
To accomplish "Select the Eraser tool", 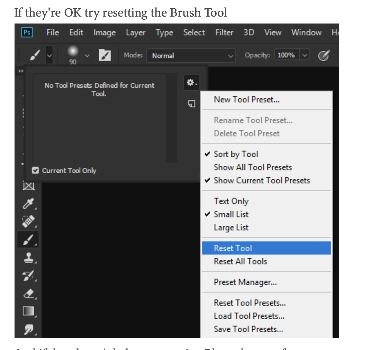I will click(x=28, y=294).
